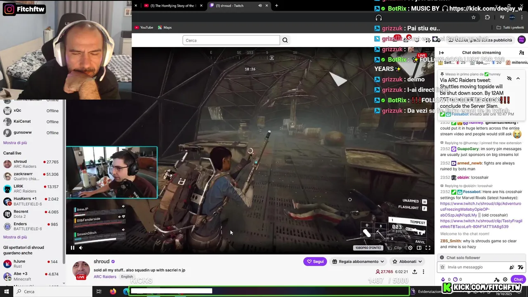Open the star icon in the chat input
The height and width of the screenshot is (297, 528).
(443, 267)
